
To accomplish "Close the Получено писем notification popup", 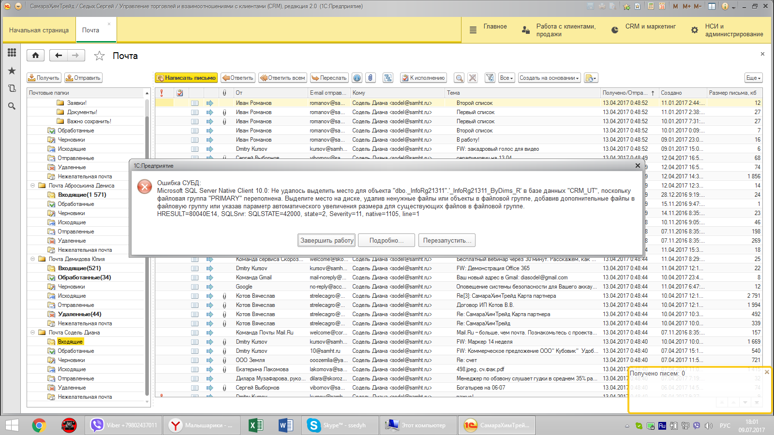I will click(767, 372).
